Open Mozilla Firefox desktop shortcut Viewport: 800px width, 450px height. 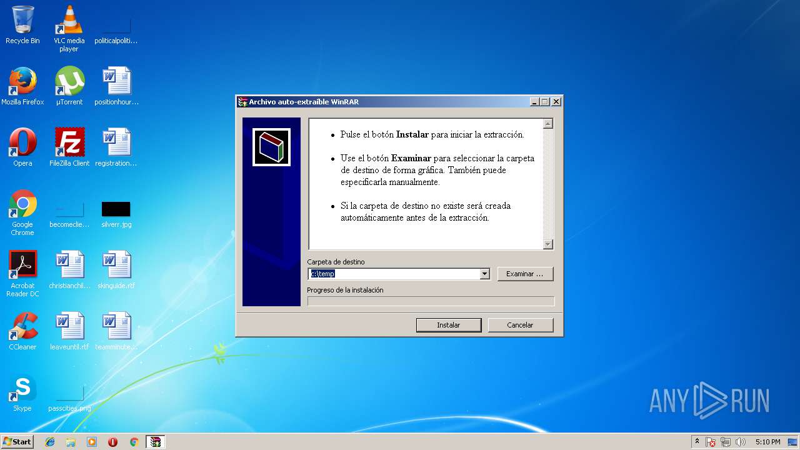[x=22, y=86]
